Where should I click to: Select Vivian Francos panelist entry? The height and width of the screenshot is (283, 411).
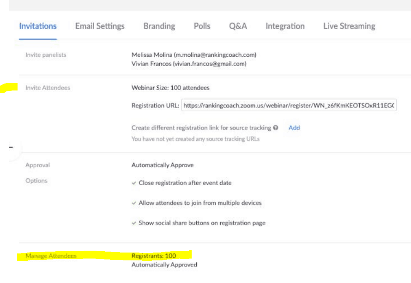tap(189, 64)
